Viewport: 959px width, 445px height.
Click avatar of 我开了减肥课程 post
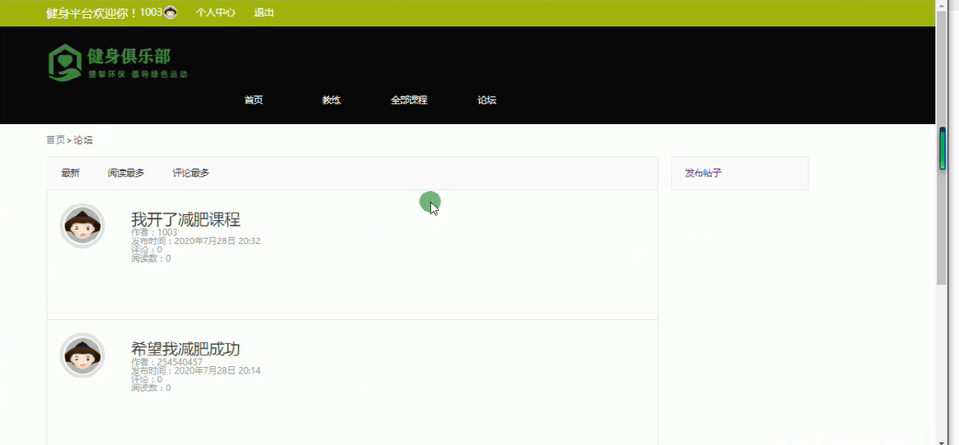coord(83,226)
